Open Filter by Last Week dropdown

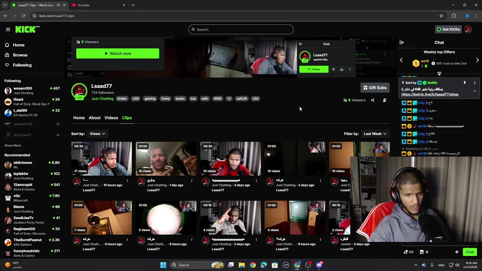point(375,134)
